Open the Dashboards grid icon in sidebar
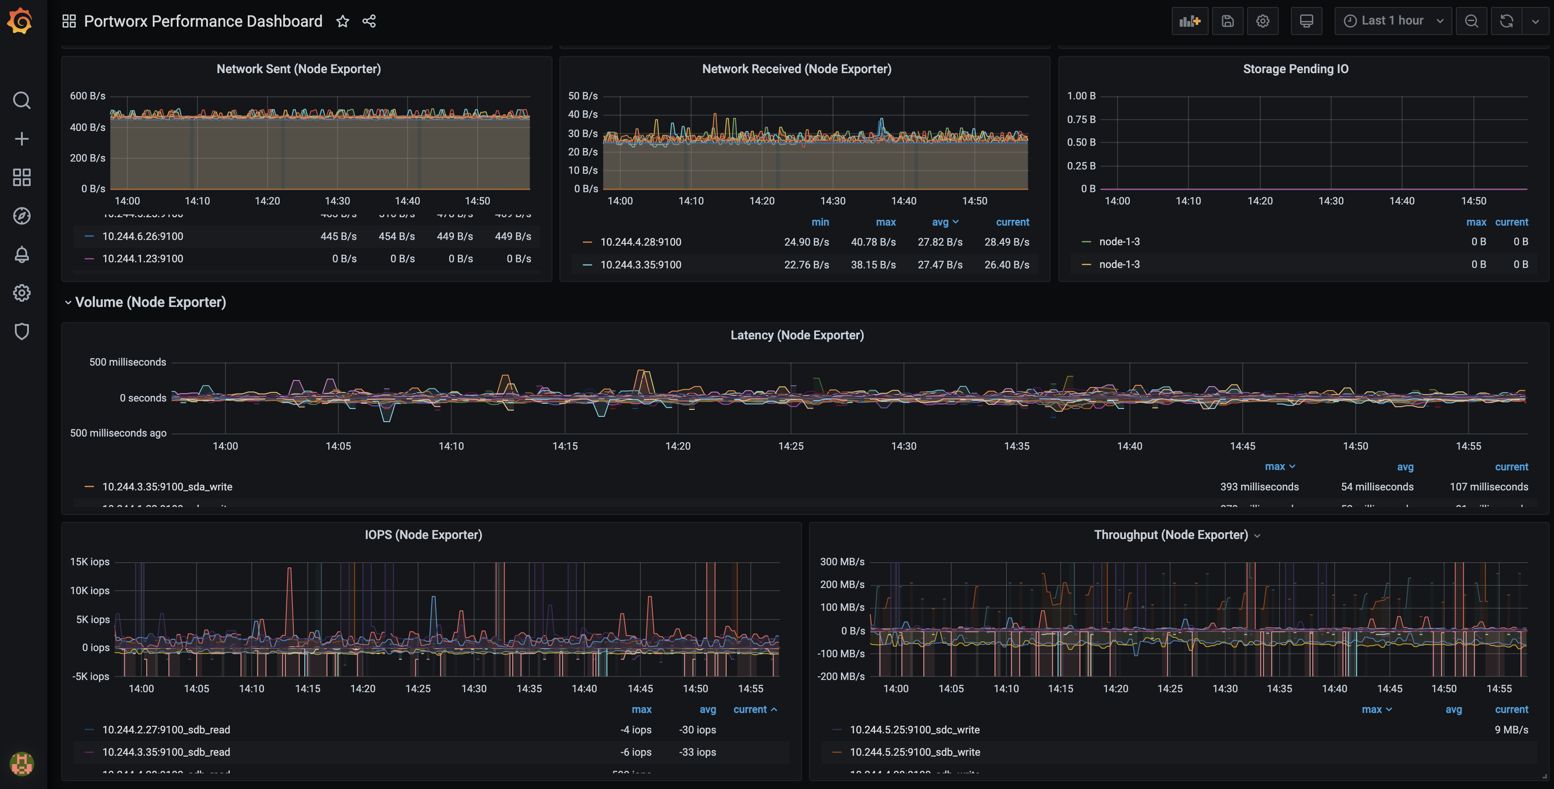The width and height of the screenshot is (1554, 789). (x=22, y=177)
